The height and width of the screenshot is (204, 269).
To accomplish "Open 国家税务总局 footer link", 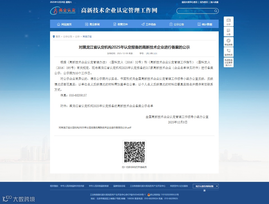I will (x=119, y=186).
